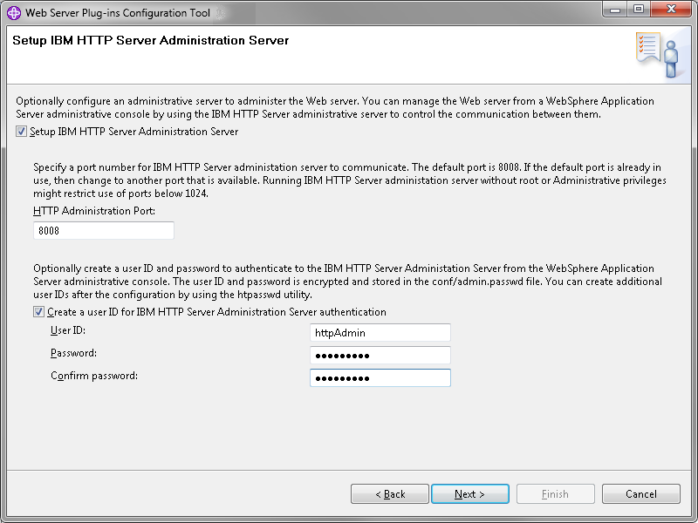
Task: Click the 'Password:' label
Action: tap(73, 353)
